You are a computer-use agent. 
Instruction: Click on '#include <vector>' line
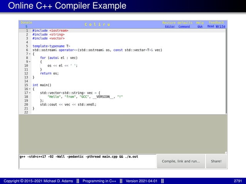click(49, 38)
